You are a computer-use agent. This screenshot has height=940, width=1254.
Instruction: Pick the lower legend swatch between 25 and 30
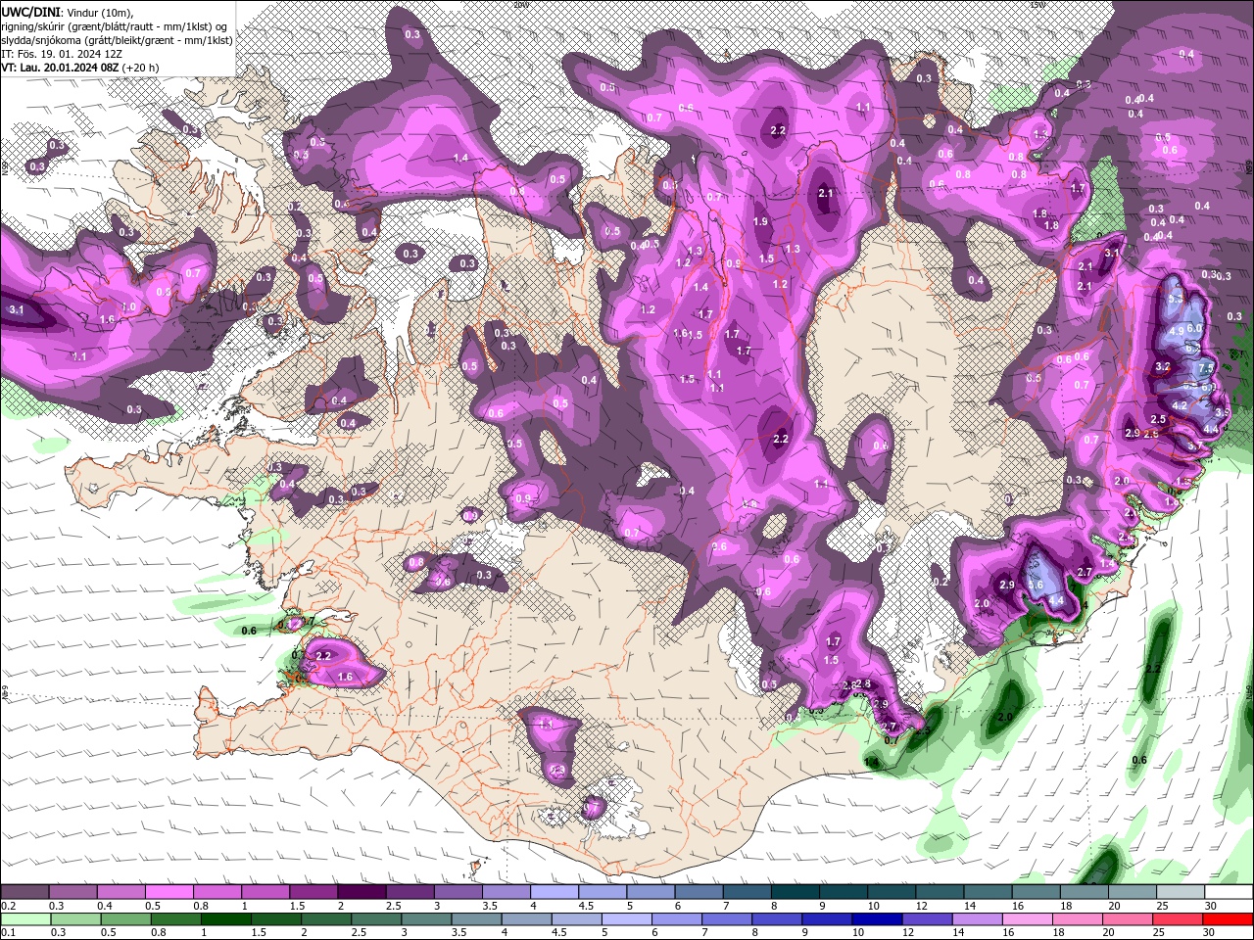coord(1179,919)
